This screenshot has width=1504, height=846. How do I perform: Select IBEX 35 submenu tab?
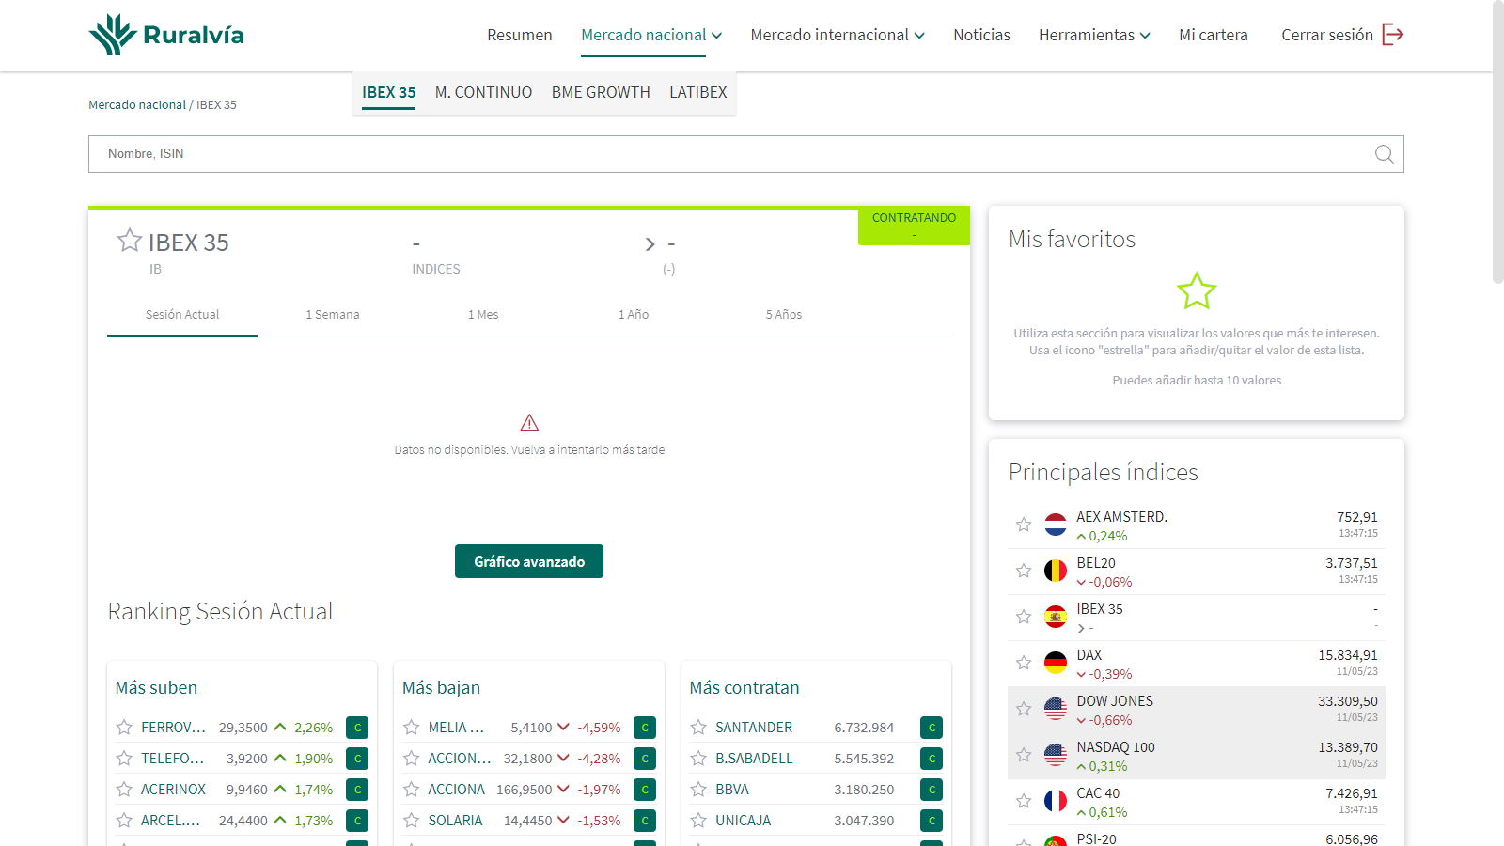(x=389, y=92)
